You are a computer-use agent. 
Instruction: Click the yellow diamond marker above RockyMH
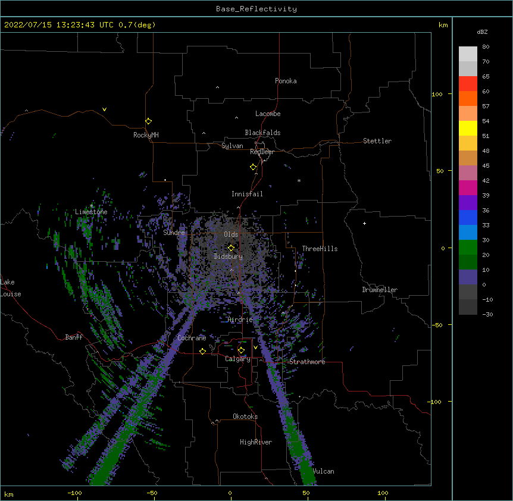click(x=148, y=121)
